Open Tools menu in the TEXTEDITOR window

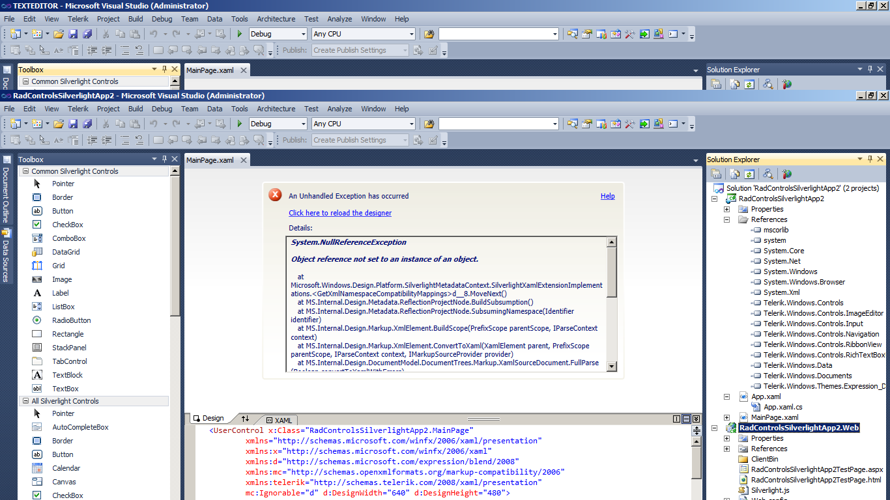pos(240,19)
